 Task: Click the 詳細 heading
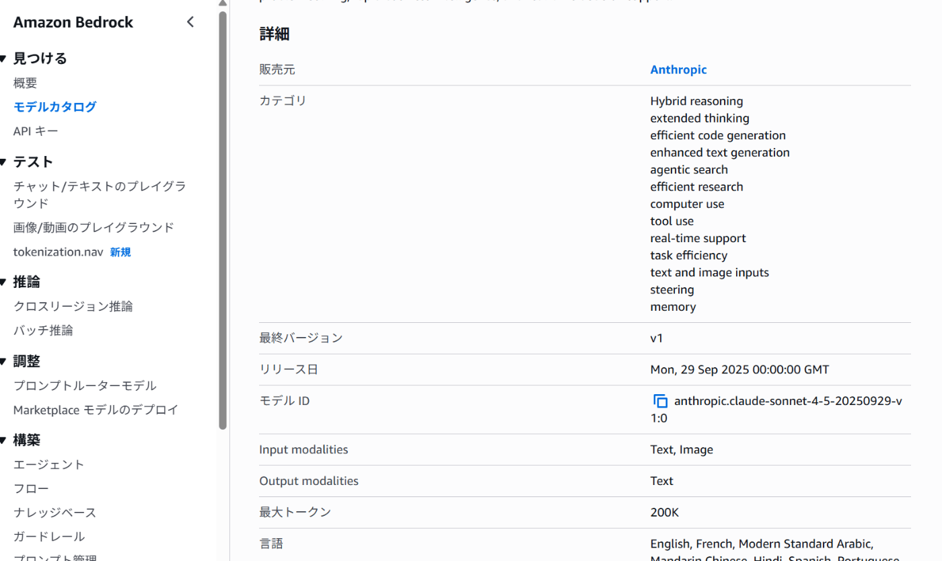coord(275,34)
